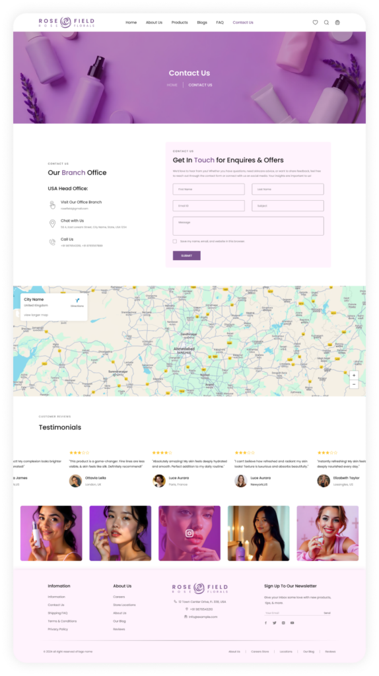Click the Submit button on contact form
The image size is (379, 676).
[187, 255]
